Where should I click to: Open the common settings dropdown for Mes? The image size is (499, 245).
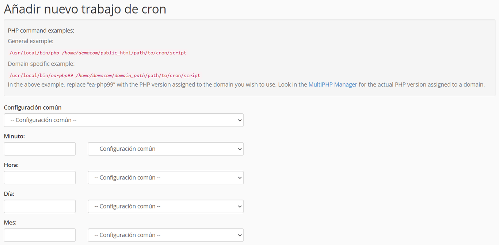165,235
